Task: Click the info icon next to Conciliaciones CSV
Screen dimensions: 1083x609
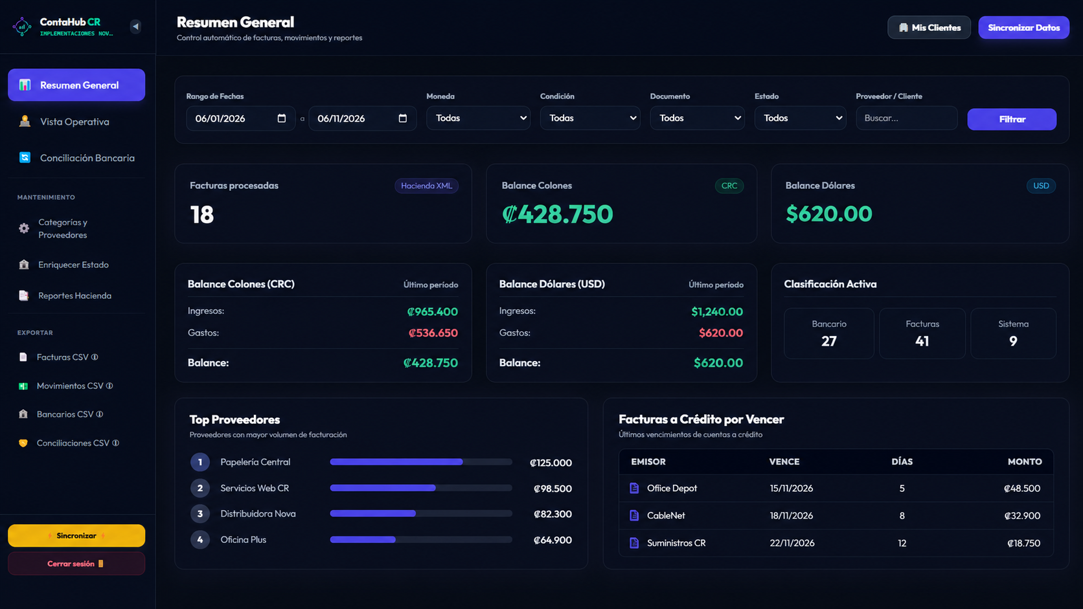Action: [116, 443]
